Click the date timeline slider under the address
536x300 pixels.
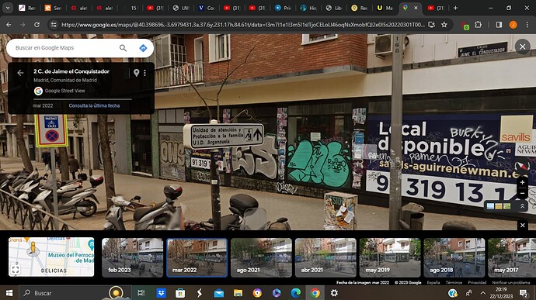82,99
